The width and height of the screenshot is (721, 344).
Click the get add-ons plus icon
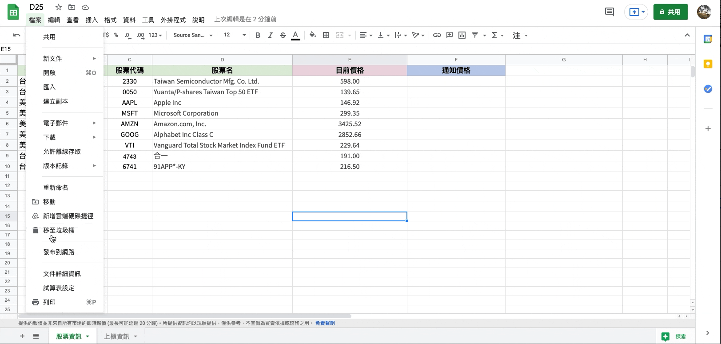[708, 128]
